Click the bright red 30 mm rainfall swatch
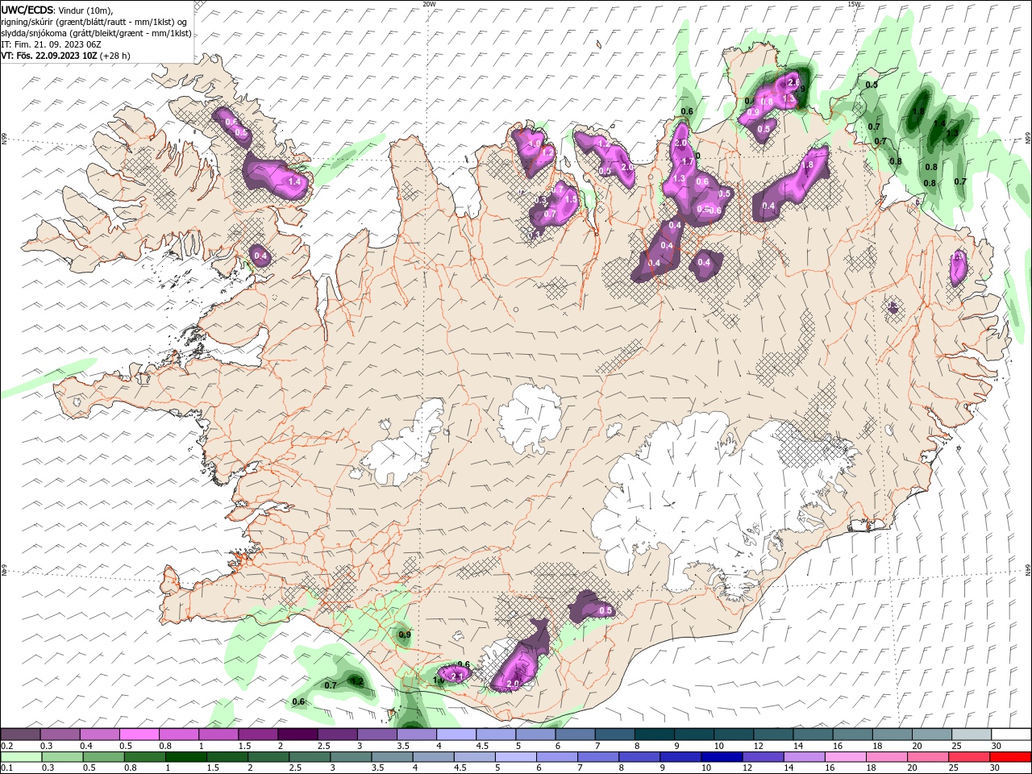Viewport: 1032px width, 774px height. pos(1009,757)
